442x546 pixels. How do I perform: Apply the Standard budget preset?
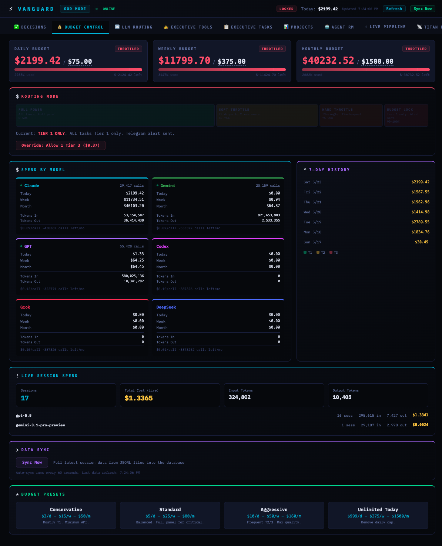[x=170, y=515]
